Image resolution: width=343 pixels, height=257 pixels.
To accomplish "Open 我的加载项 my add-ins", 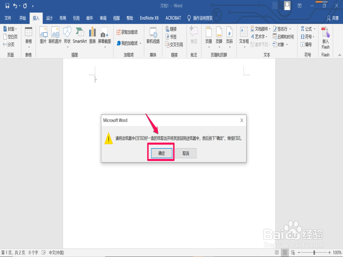I will tap(129, 43).
